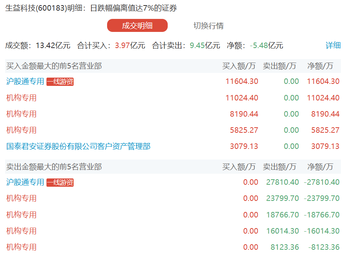Open 沪股通专用 in sell list
Viewport: 348px width, 260px height.
[25, 182]
